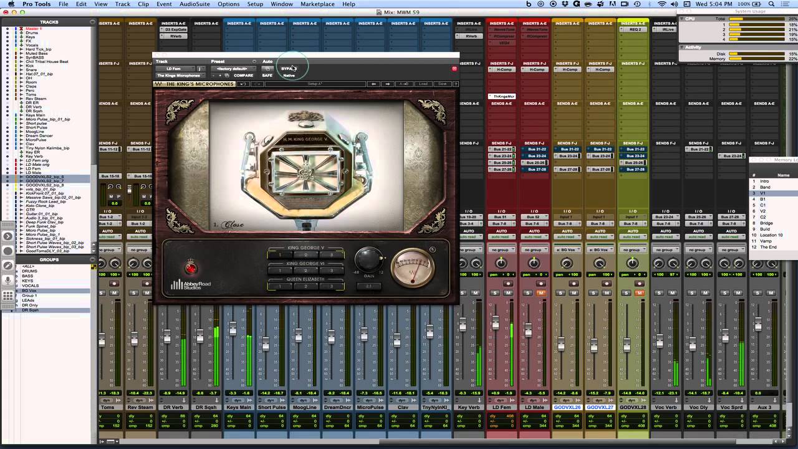Open ThKingsMic insert on LD Fem track

point(502,97)
